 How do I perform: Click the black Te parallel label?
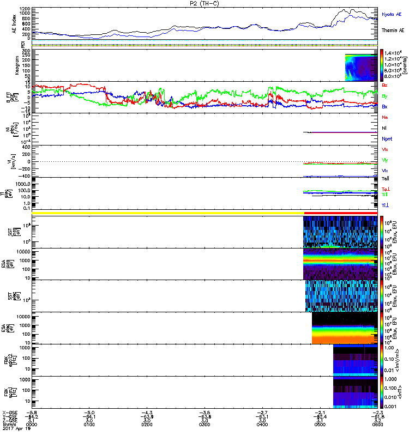click(x=385, y=179)
